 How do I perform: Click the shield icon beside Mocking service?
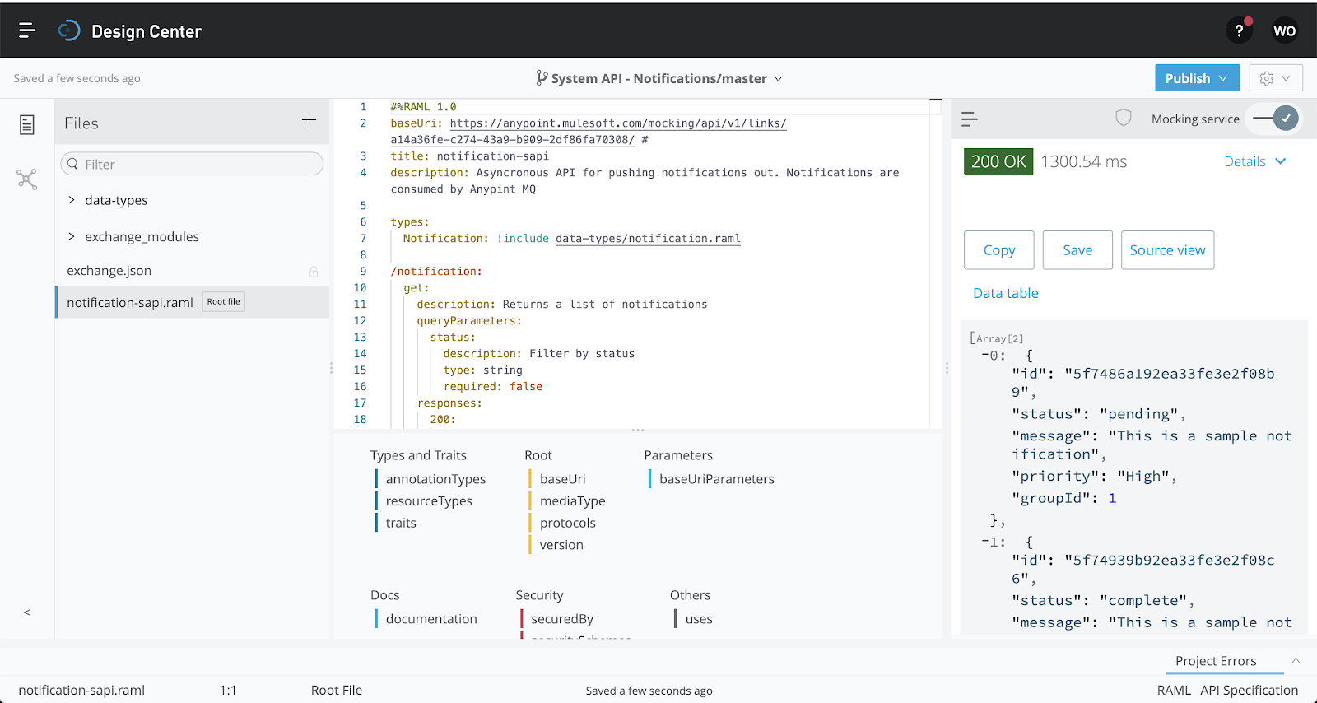click(x=1124, y=119)
